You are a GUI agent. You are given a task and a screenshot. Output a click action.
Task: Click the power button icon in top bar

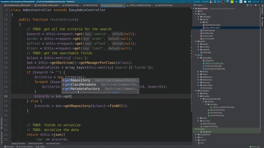pyautogui.click(x=262, y=2)
